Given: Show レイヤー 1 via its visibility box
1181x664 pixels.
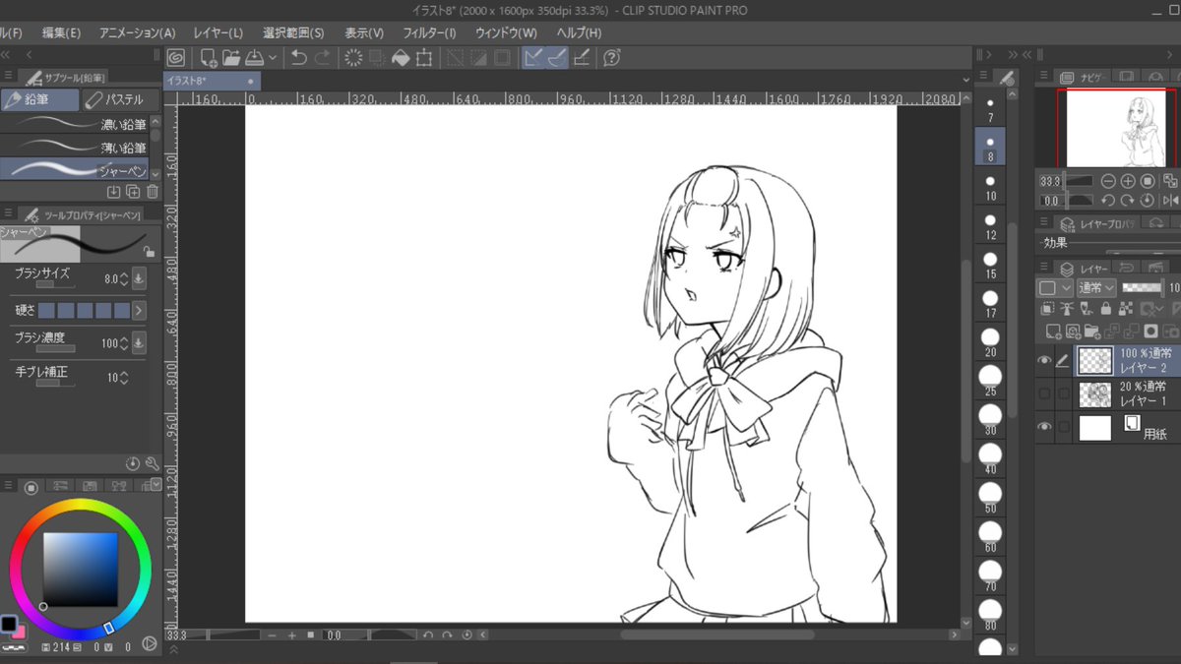Looking at the screenshot, I should pos(1044,394).
